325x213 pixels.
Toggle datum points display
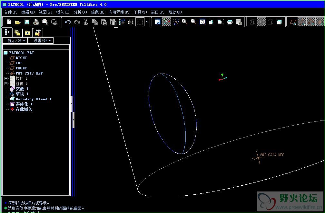tap(311, 22)
